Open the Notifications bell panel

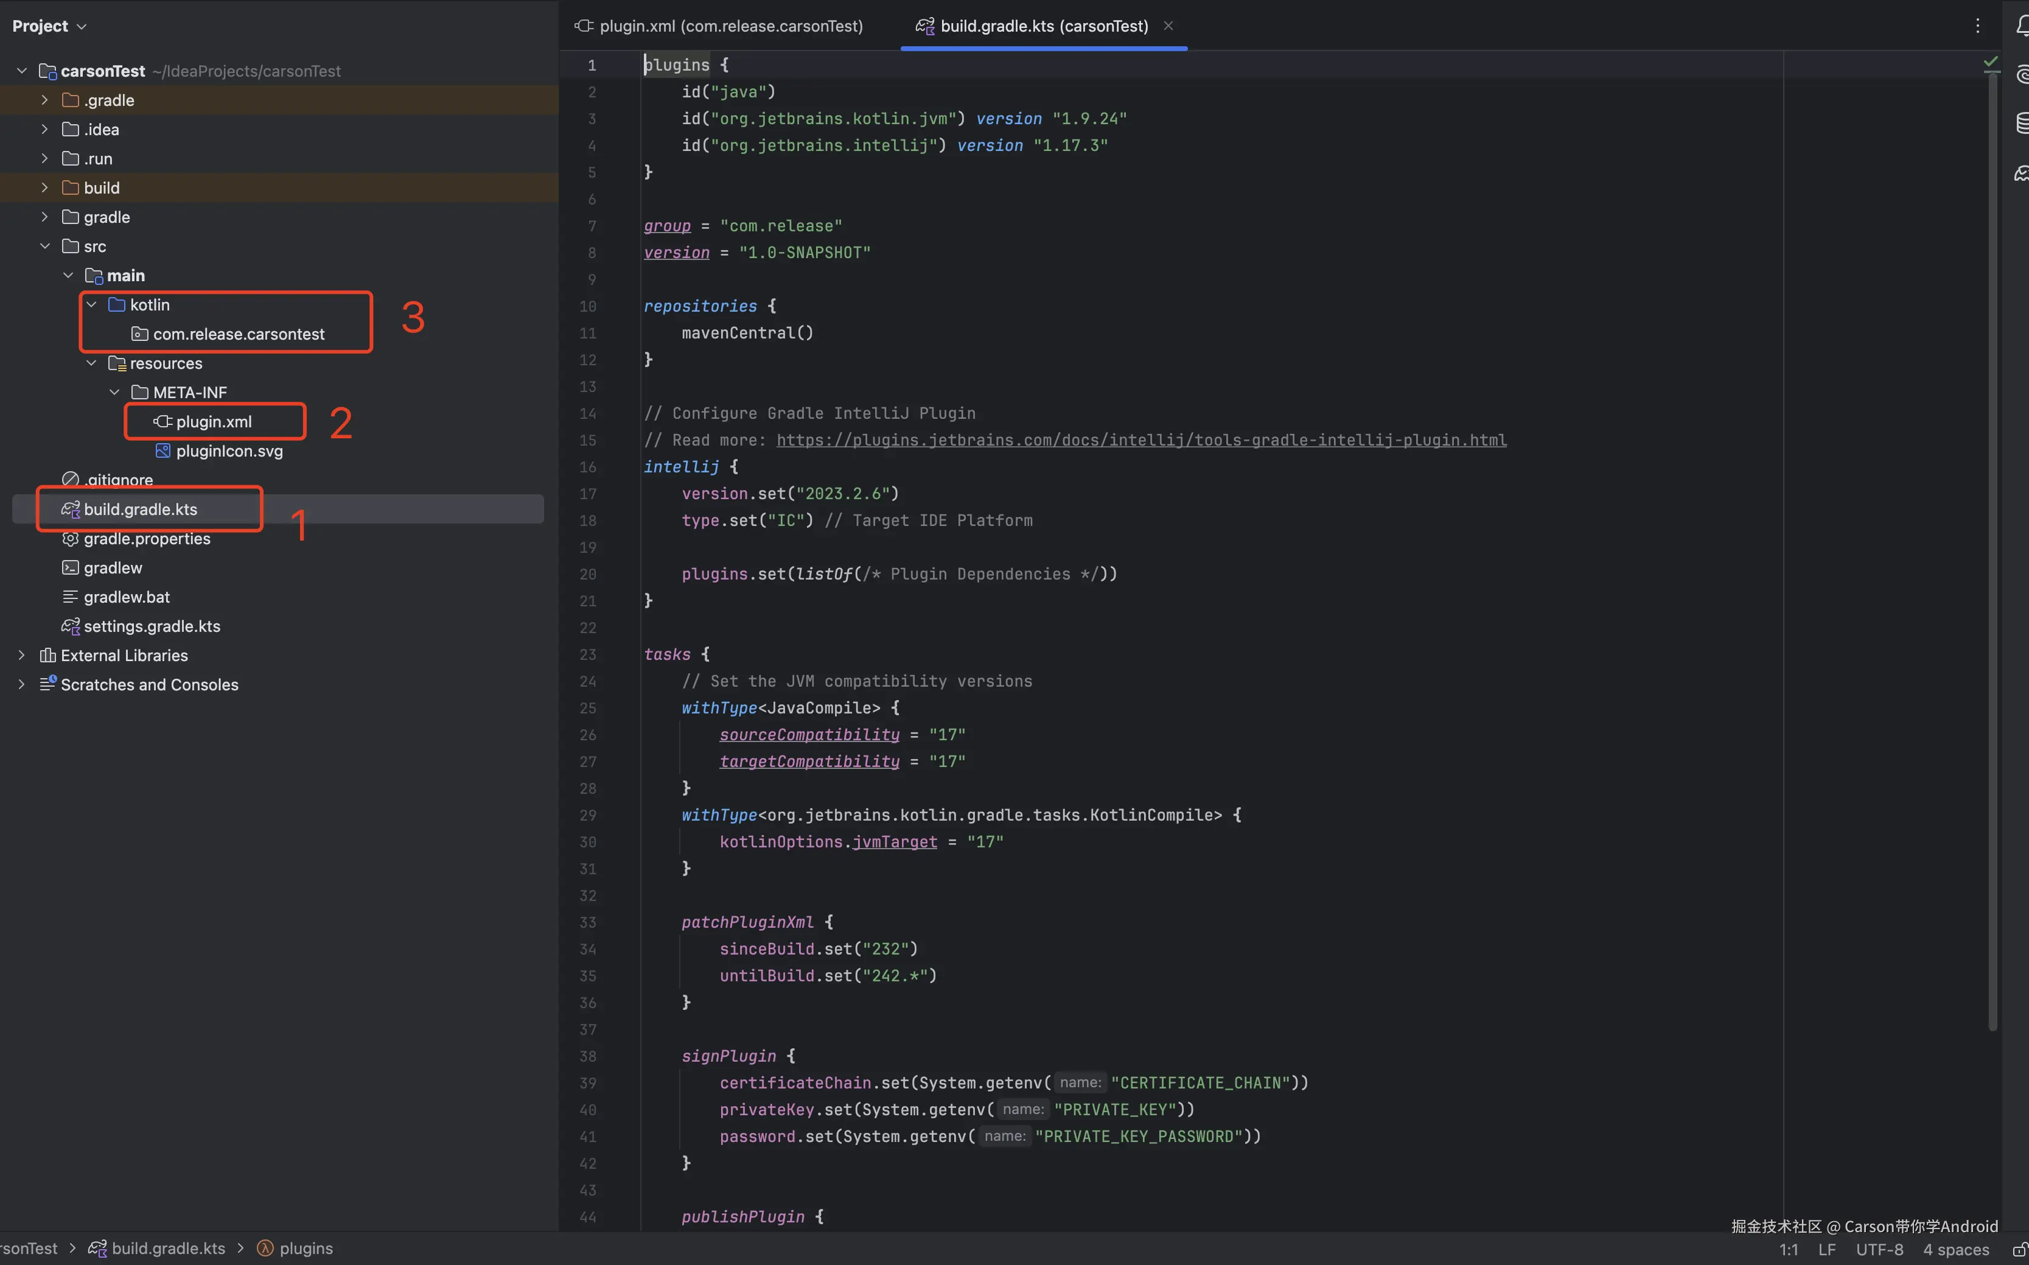(2022, 26)
